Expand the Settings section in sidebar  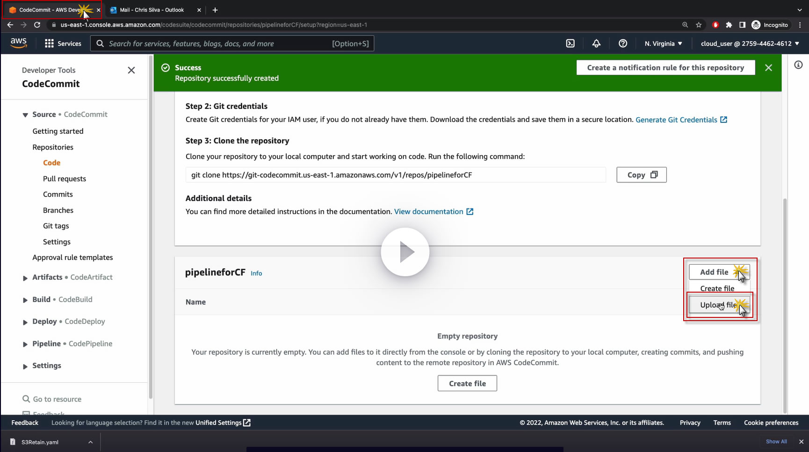tap(25, 366)
